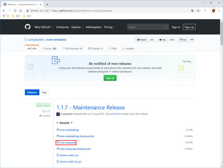Open the Wiki tab

(113, 48)
